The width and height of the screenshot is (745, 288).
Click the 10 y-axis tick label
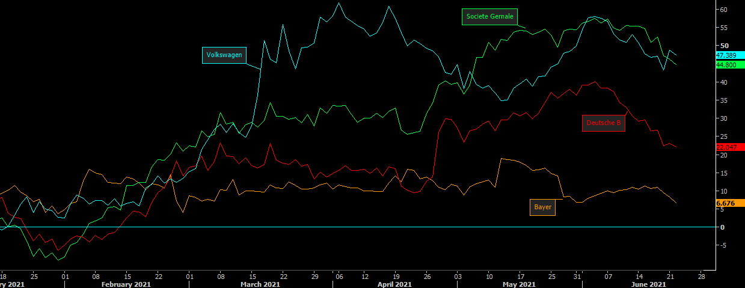pos(724,191)
